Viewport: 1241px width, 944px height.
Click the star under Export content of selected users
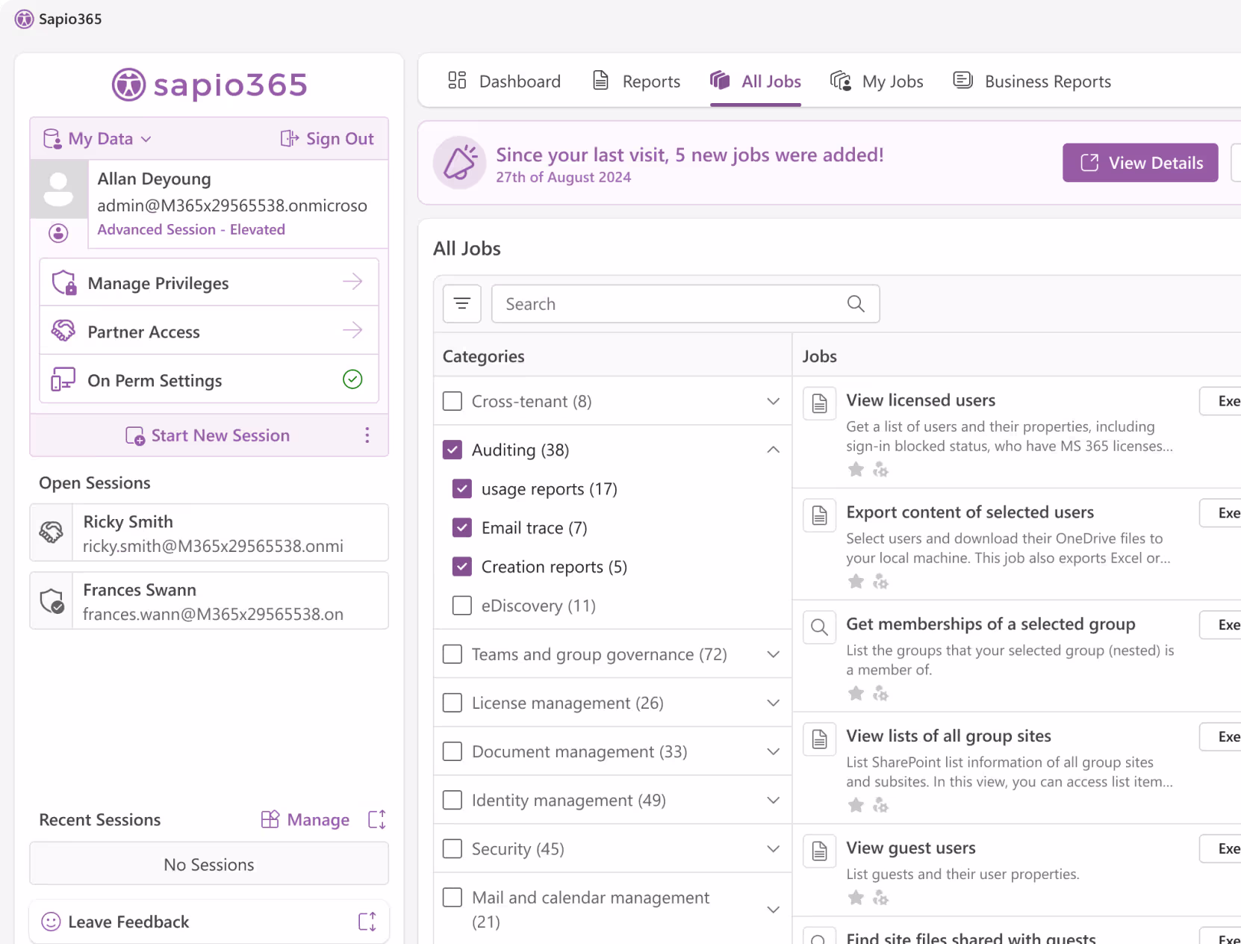pos(856,581)
